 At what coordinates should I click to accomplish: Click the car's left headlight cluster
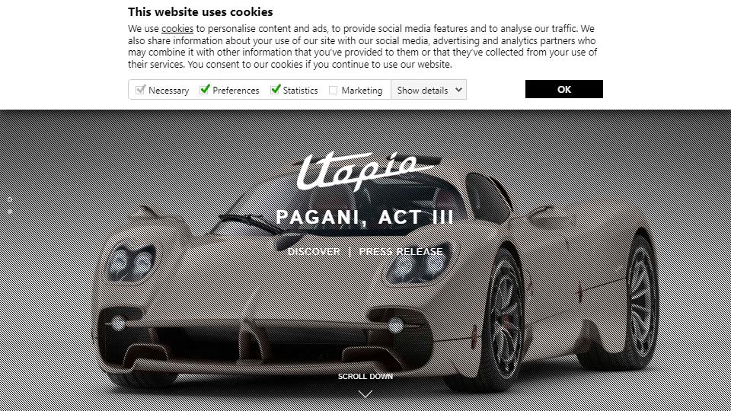tap(131, 262)
